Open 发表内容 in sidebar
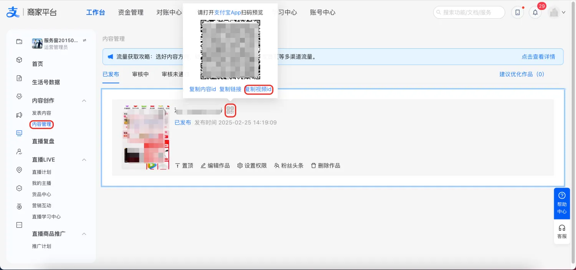The image size is (576, 270). [41, 113]
